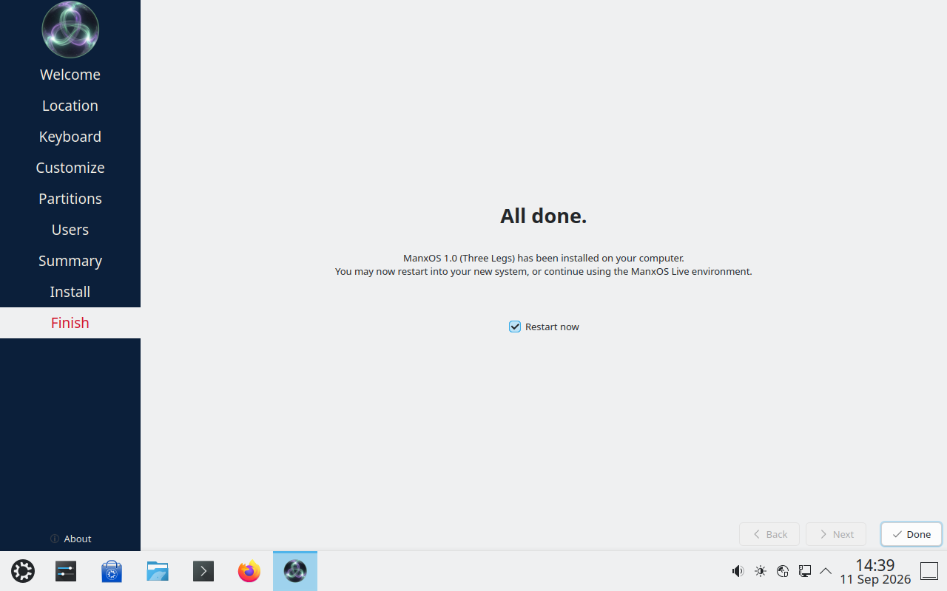Image resolution: width=947 pixels, height=591 pixels.
Task: Launch System Settings from the taskbar
Action: pos(66,571)
